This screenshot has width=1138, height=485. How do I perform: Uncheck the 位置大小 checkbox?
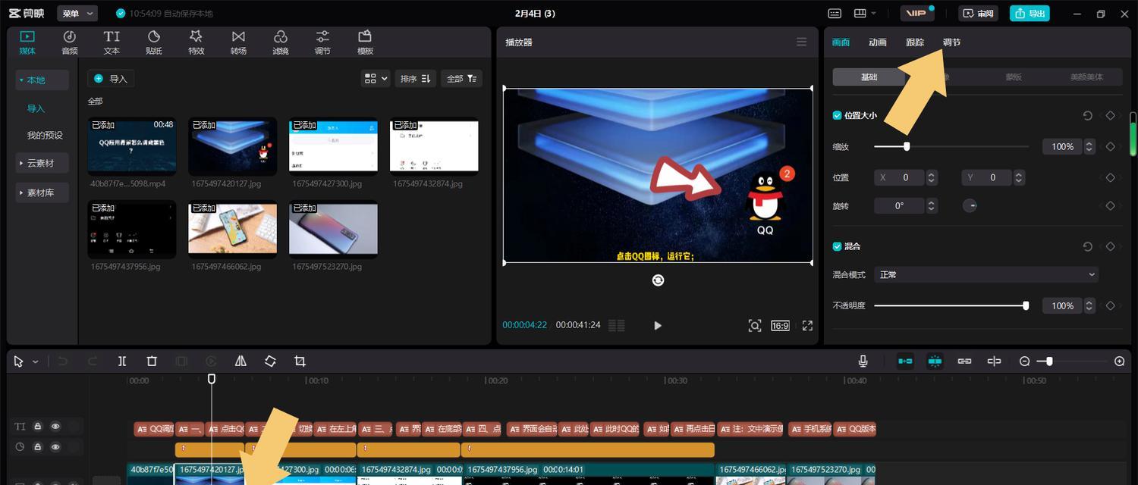tap(838, 116)
